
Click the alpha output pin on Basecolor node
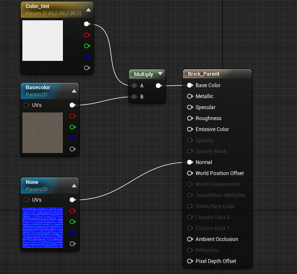coord(72,149)
